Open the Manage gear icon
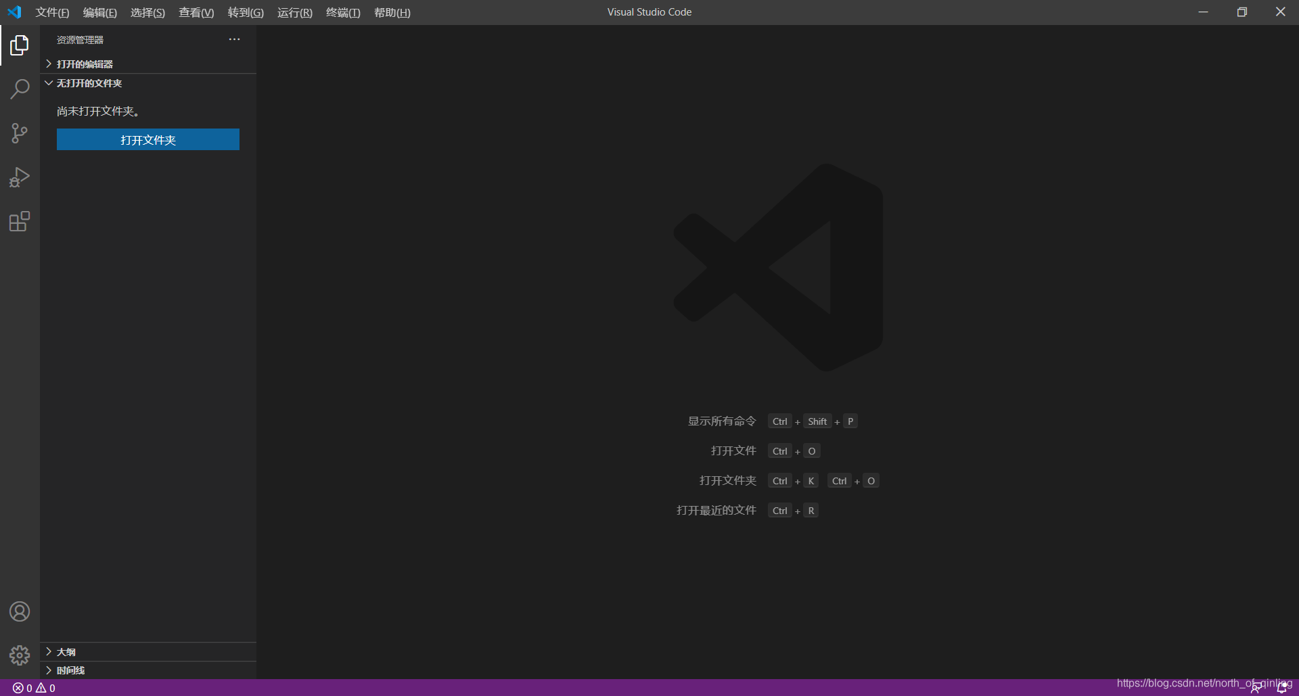The width and height of the screenshot is (1299, 696). click(x=20, y=655)
